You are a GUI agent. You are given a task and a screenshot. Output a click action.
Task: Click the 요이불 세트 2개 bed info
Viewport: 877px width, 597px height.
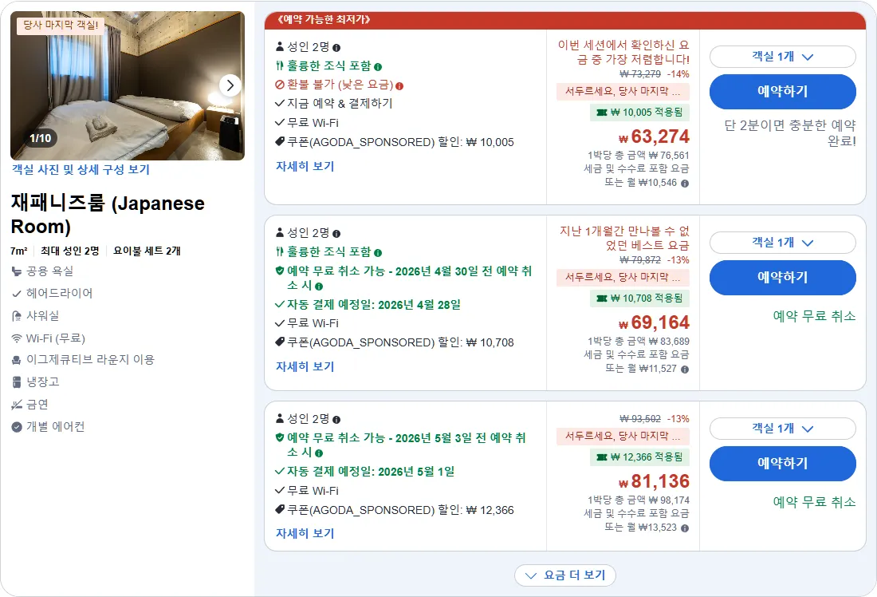coord(147,251)
